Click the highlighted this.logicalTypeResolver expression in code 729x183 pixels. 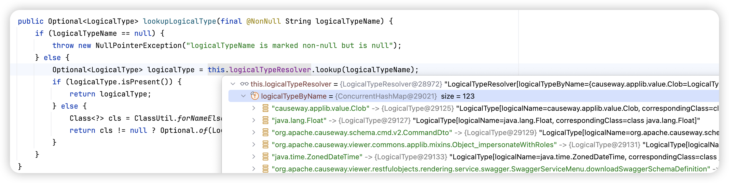point(259,70)
